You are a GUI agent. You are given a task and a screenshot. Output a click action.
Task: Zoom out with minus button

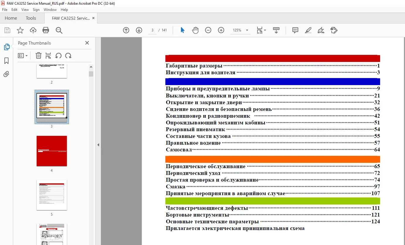click(x=208, y=30)
